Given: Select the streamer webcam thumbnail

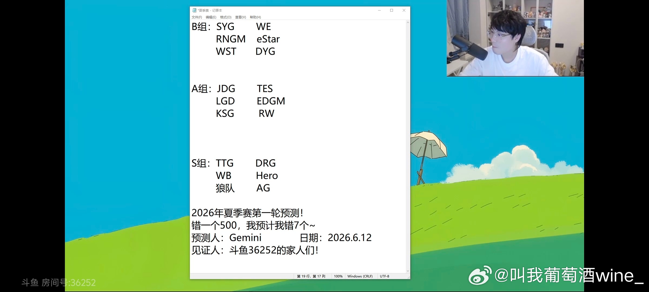Looking at the screenshot, I should pyautogui.click(x=515, y=38).
